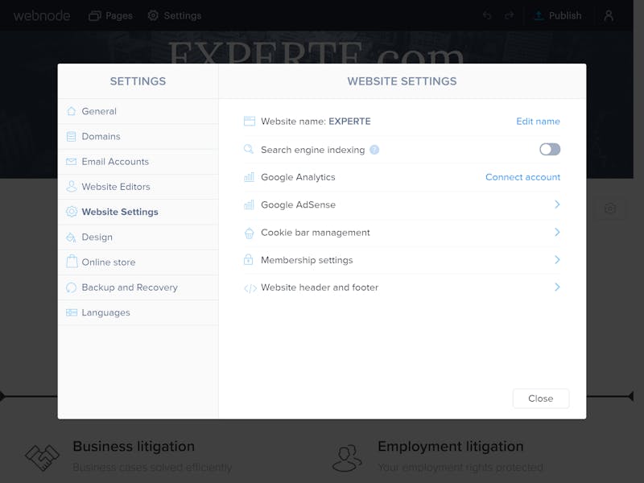Select Website Editors in sidebar
The height and width of the screenshot is (483, 644).
(138, 187)
